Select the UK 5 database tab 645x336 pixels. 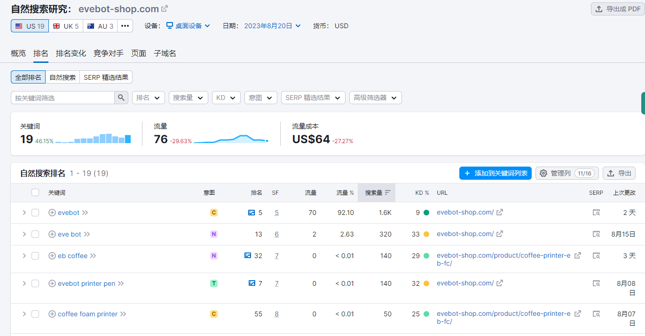66,26
